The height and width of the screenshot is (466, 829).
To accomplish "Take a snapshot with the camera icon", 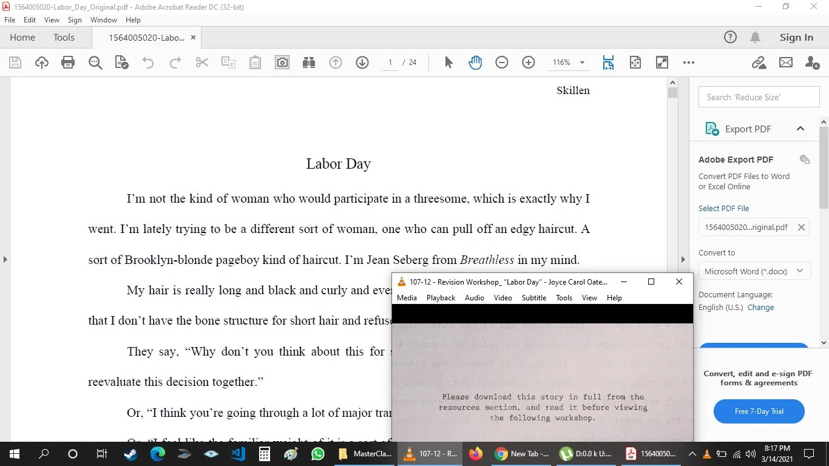I will (282, 62).
